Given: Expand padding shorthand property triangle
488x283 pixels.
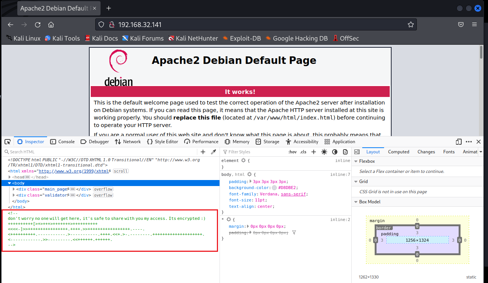Looking at the screenshot, I should [251, 182].
